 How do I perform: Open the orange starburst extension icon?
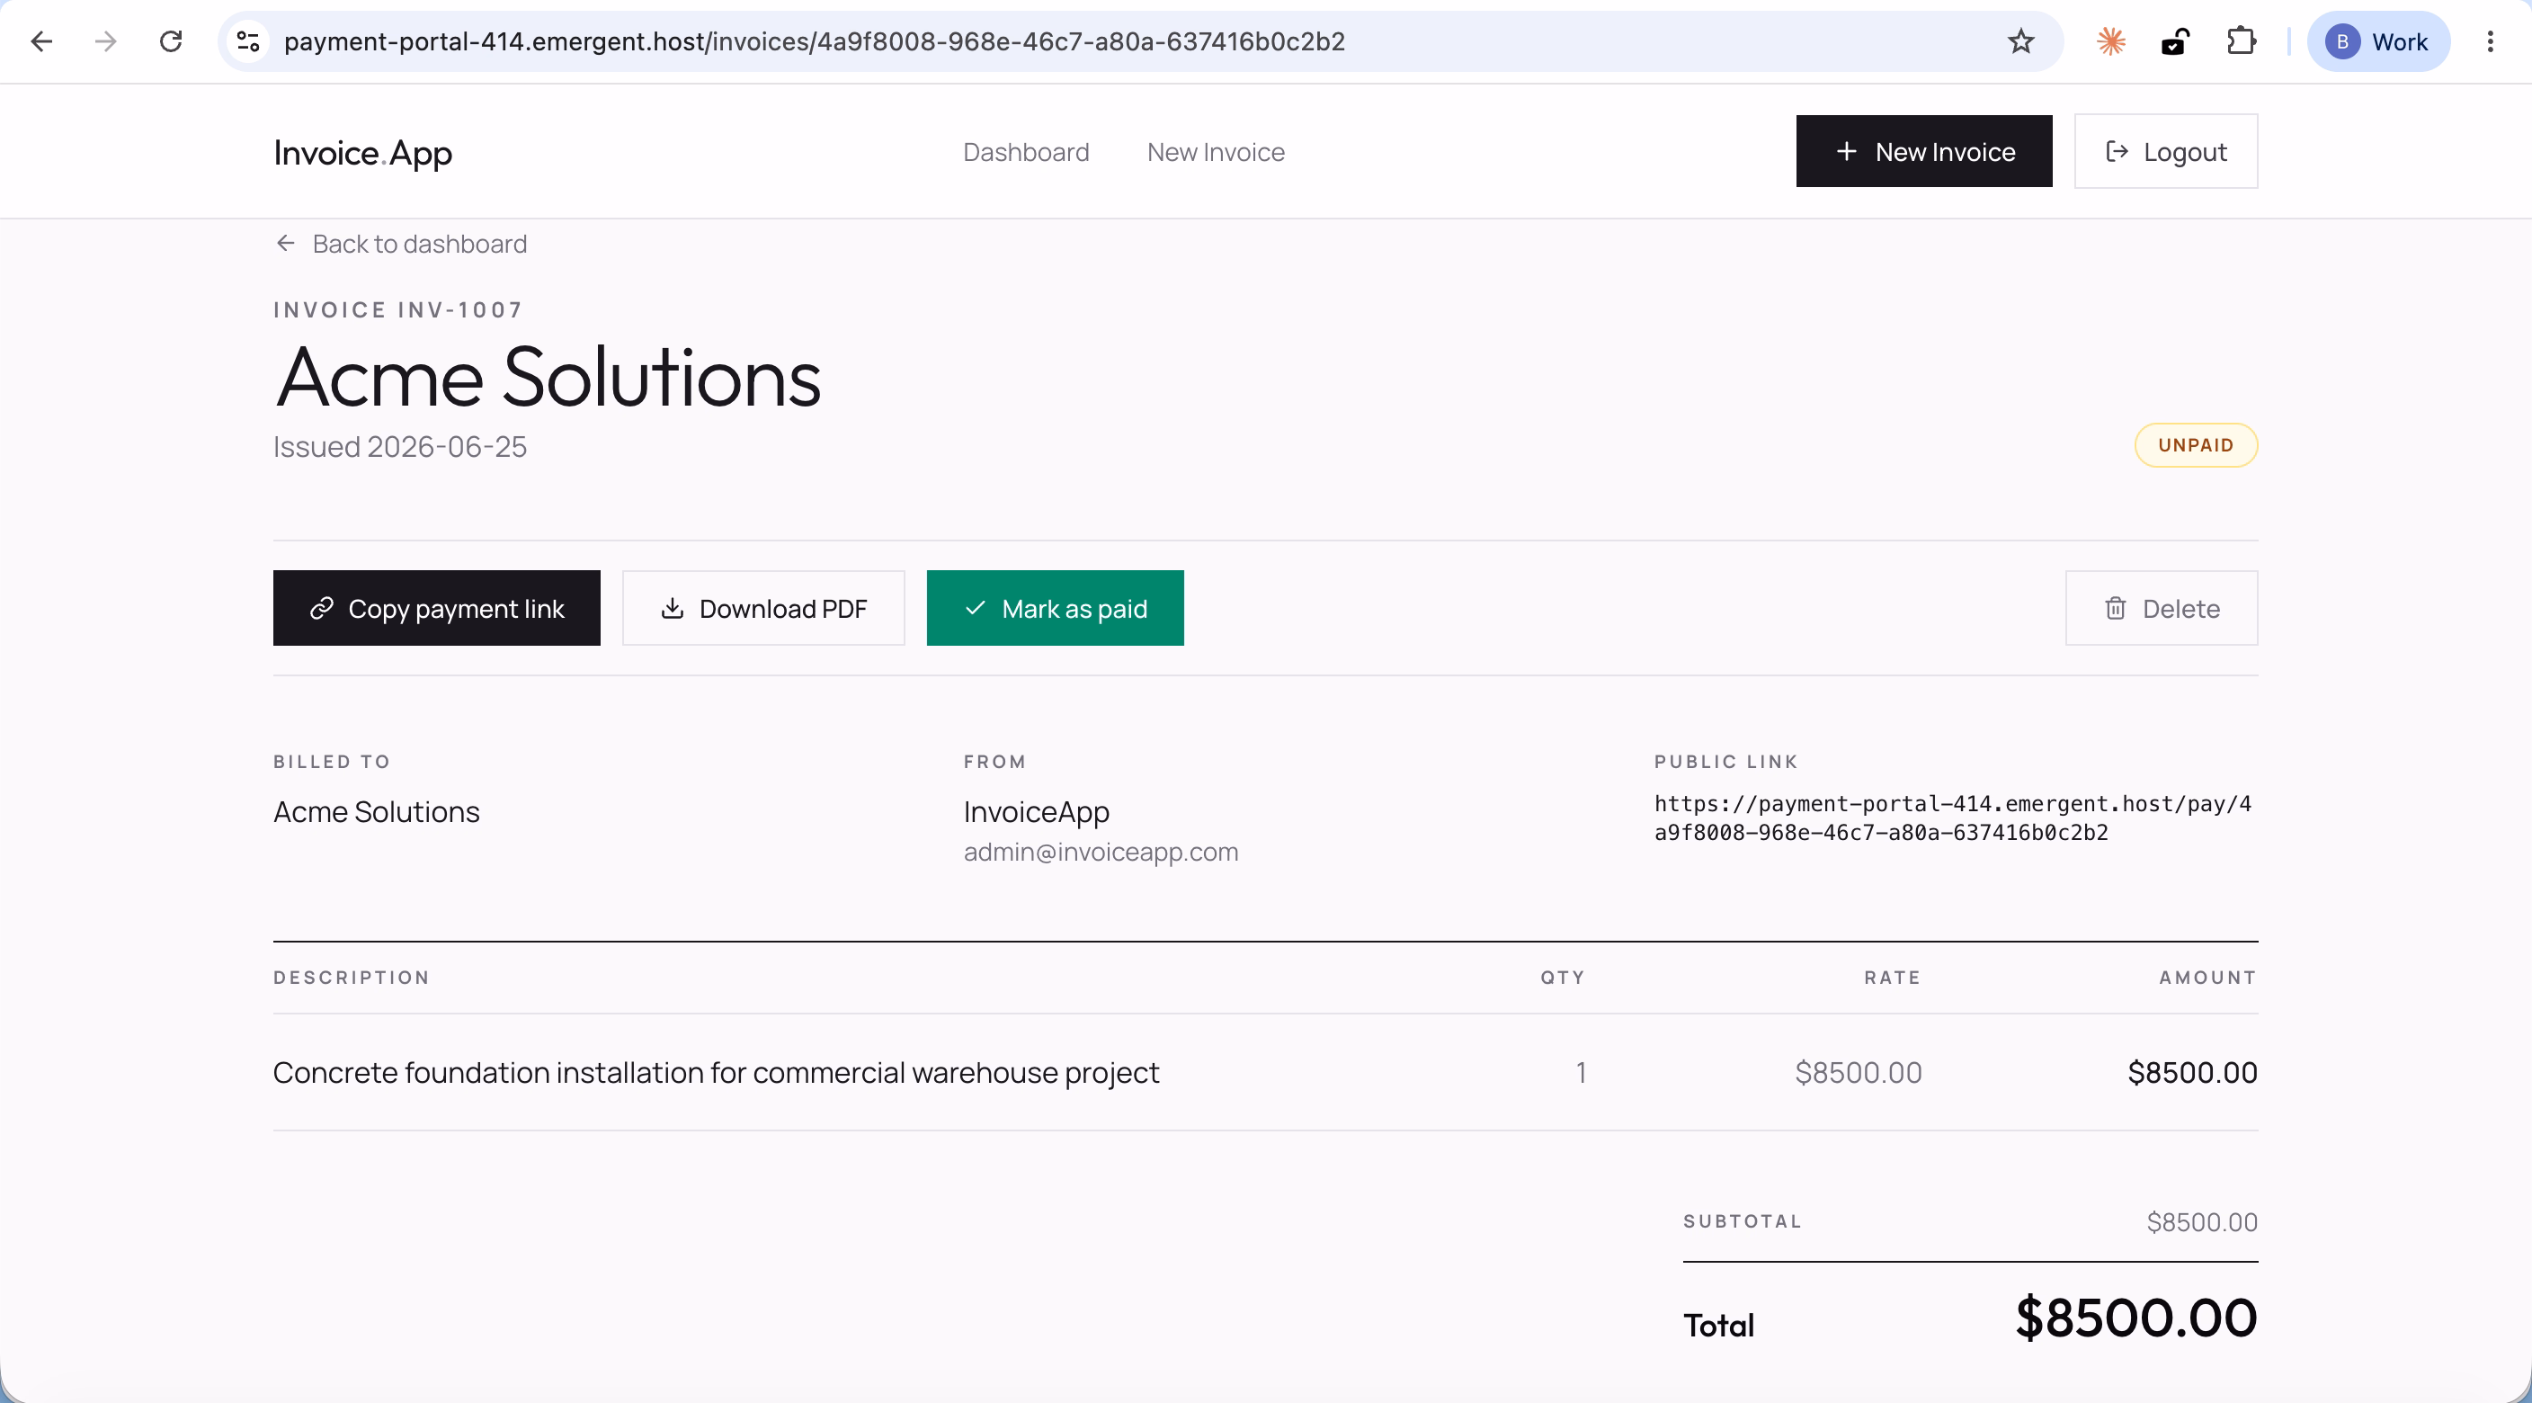coord(2110,41)
